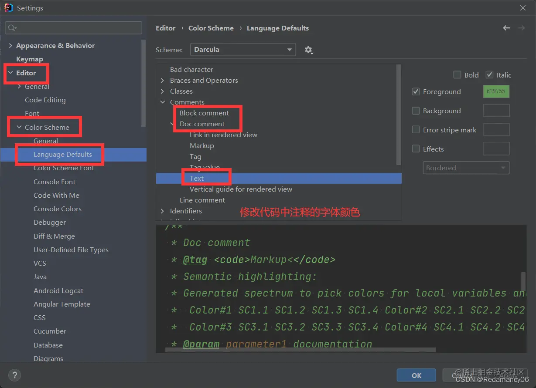
Task: Select Block comment item
Action: tap(204, 113)
